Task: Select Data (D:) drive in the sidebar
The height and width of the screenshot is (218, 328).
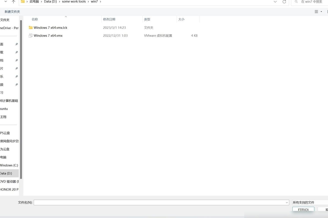Action: click(9, 173)
